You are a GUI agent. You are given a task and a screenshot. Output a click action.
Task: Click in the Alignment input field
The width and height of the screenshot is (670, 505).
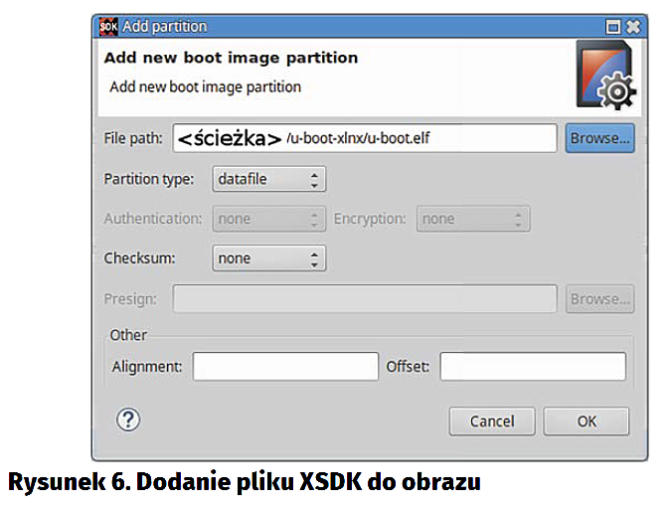pos(285,367)
